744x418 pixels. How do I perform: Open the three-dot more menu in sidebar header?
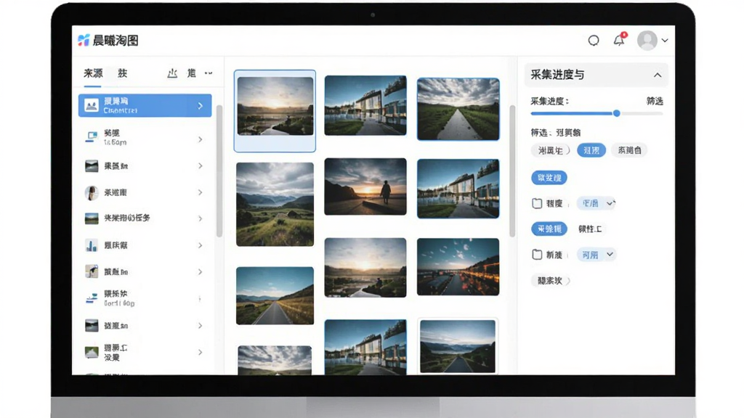coord(209,73)
